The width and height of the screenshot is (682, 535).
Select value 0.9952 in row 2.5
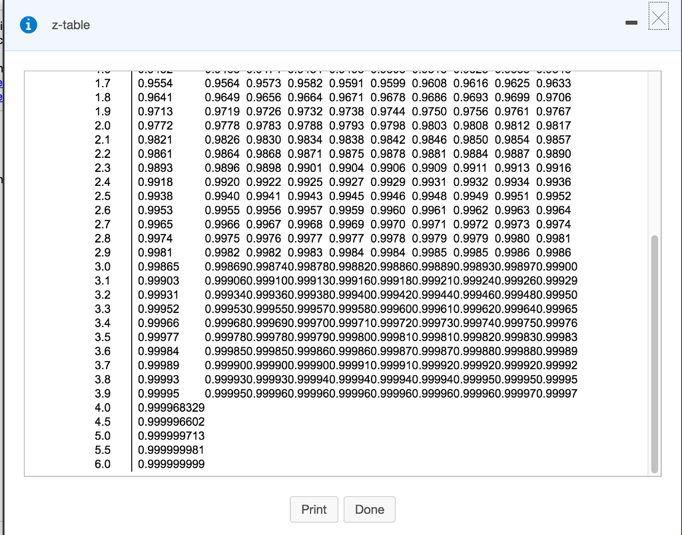click(553, 196)
